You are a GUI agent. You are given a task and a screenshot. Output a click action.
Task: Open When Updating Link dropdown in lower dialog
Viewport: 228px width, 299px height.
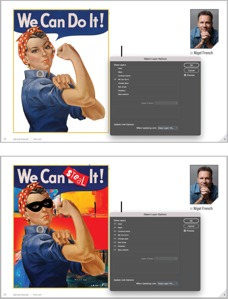[168, 284]
